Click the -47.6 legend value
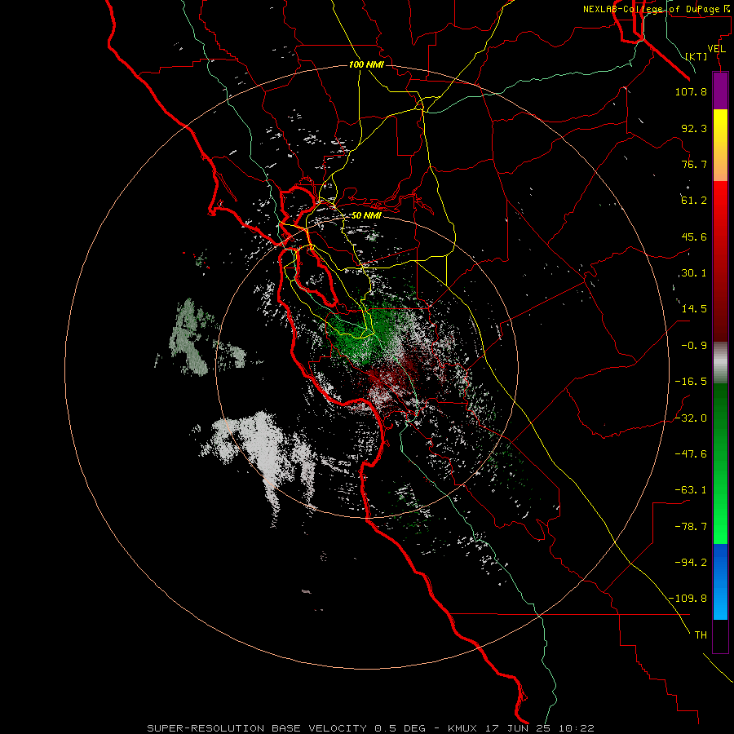The width and height of the screenshot is (734, 734). tap(691, 454)
